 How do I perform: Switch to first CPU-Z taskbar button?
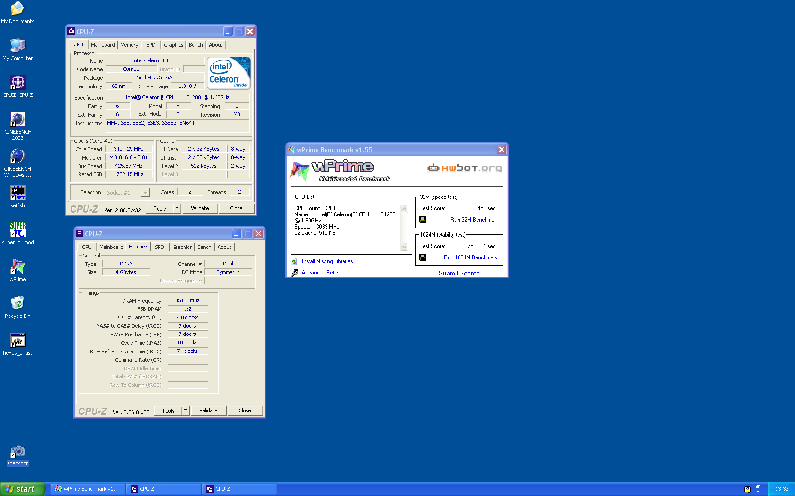pos(164,489)
